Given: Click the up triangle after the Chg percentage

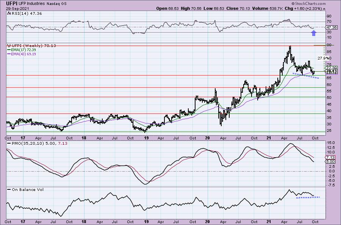Looking at the screenshot, I should point(324,9).
